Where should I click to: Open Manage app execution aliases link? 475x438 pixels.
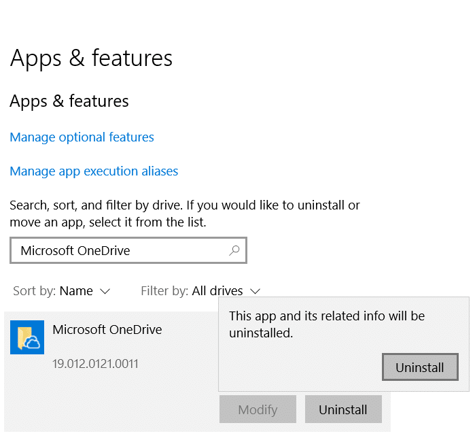(94, 171)
